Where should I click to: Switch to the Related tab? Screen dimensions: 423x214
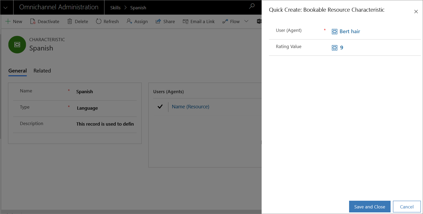coord(42,71)
